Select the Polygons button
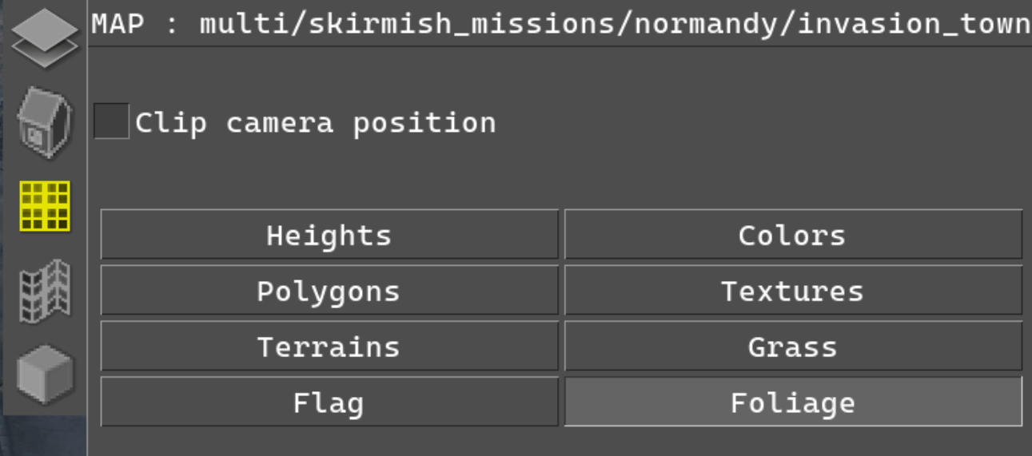 pyautogui.click(x=329, y=291)
